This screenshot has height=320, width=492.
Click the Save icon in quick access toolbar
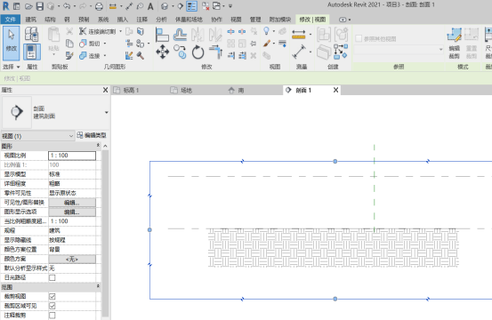[x=39, y=6]
